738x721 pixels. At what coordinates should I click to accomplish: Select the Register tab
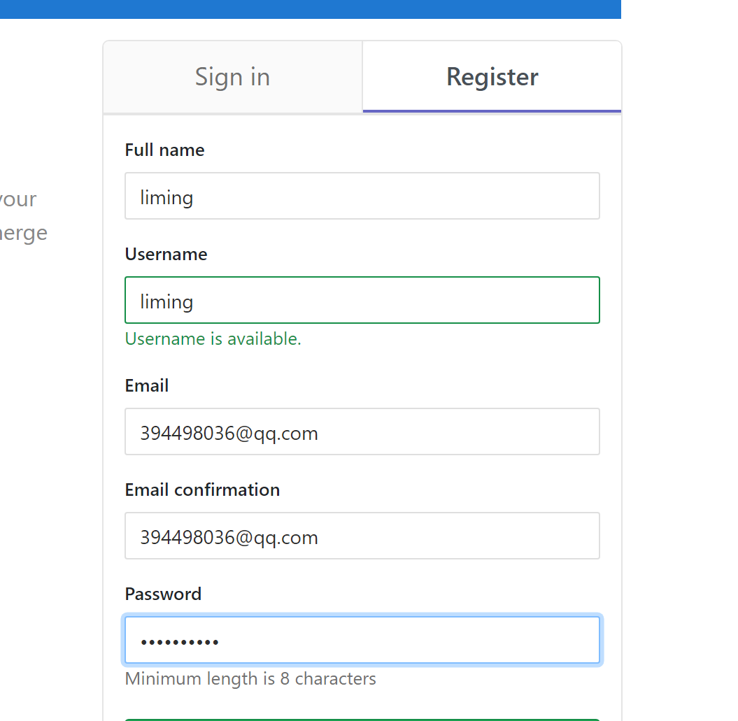point(492,76)
